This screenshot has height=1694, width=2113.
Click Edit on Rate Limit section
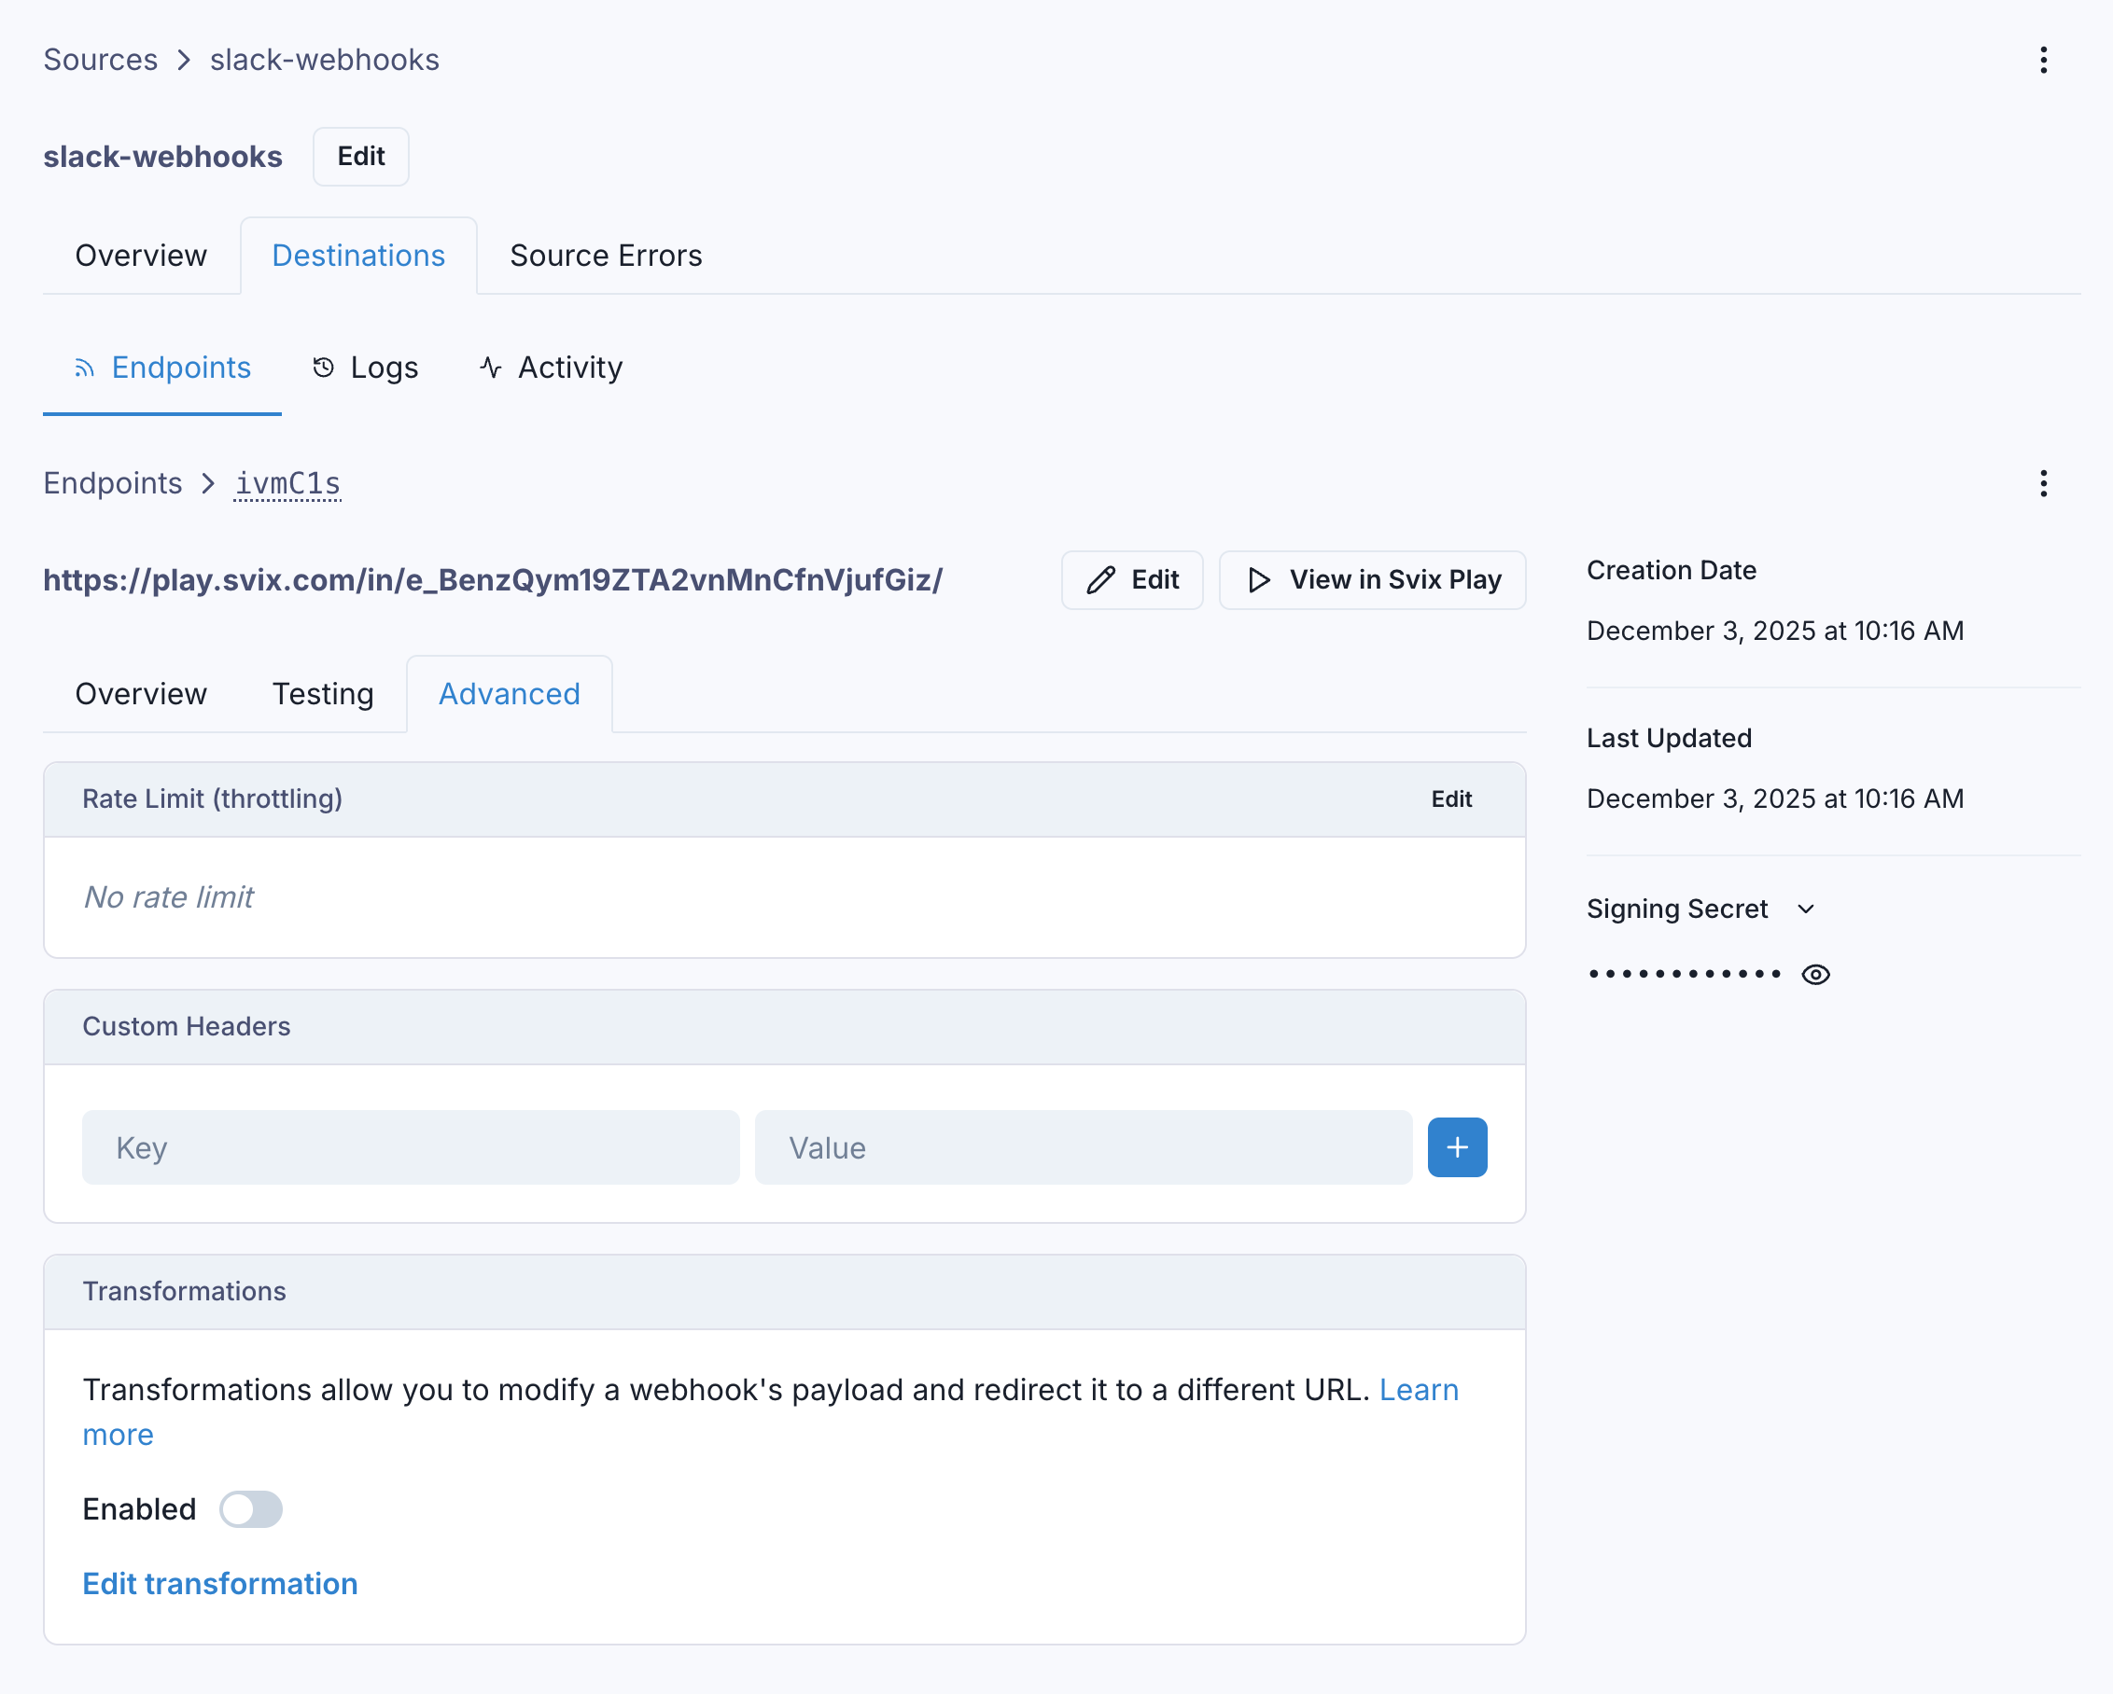click(x=1450, y=798)
